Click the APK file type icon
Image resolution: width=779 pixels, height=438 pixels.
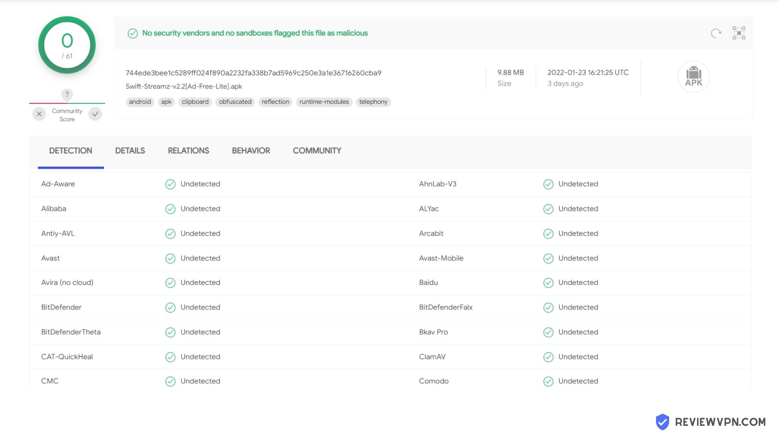[x=694, y=77]
